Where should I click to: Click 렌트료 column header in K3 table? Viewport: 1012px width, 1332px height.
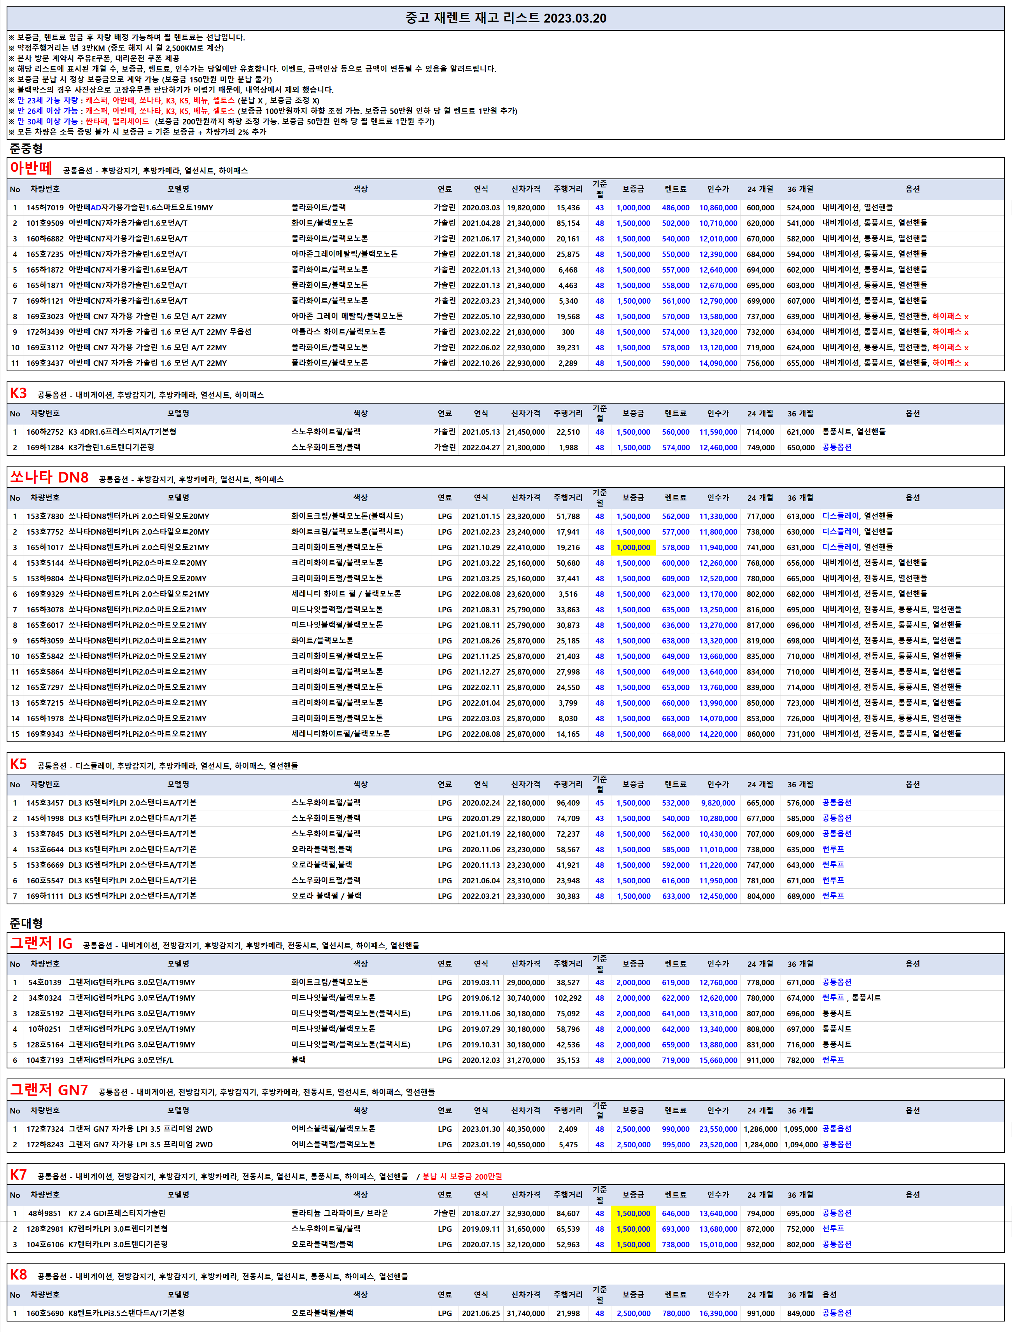point(676,414)
